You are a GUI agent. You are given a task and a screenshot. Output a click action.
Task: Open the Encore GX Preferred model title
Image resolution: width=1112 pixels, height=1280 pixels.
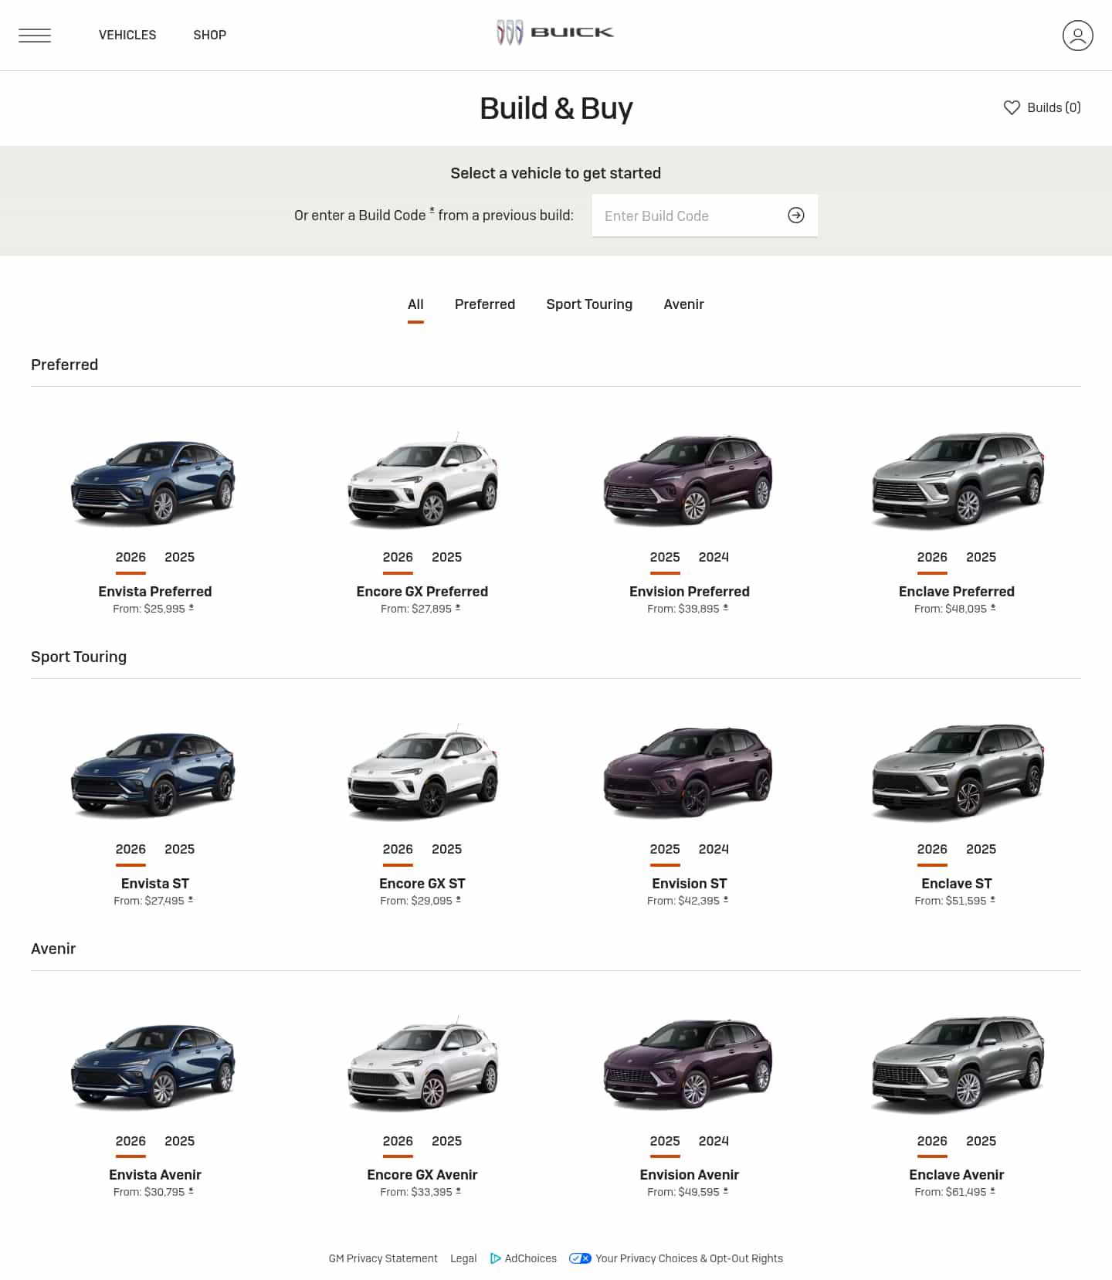pos(422,592)
